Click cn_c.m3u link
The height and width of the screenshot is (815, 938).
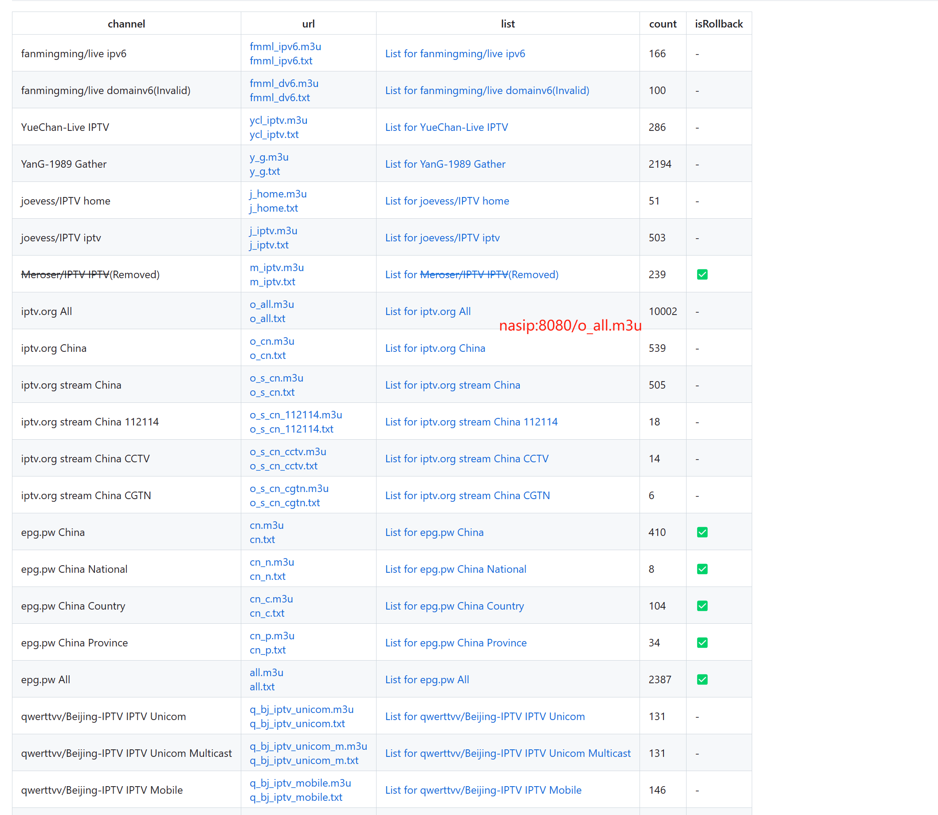click(271, 599)
